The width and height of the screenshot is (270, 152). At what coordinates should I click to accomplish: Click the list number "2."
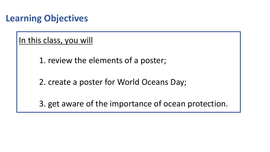pos(42,82)
